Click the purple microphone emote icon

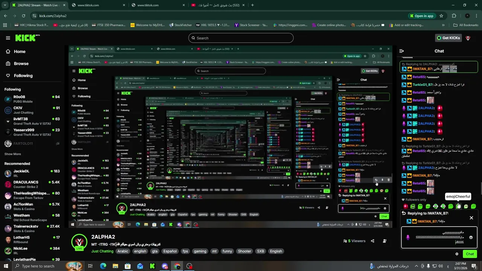[408, 237]
